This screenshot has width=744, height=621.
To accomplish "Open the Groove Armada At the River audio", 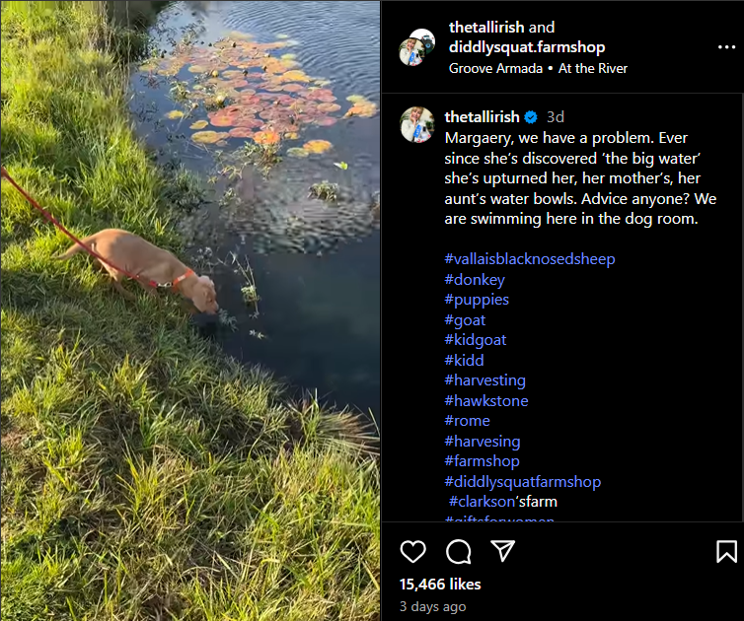I will pyautogui.click(x=538, y=68).
